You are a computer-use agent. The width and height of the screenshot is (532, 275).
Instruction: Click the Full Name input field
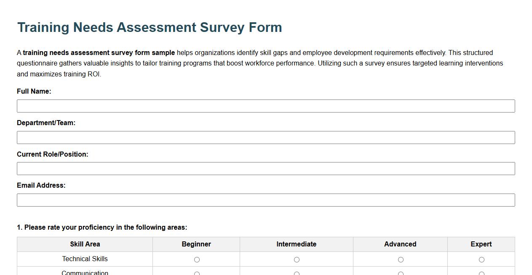[x=265, y=106]
